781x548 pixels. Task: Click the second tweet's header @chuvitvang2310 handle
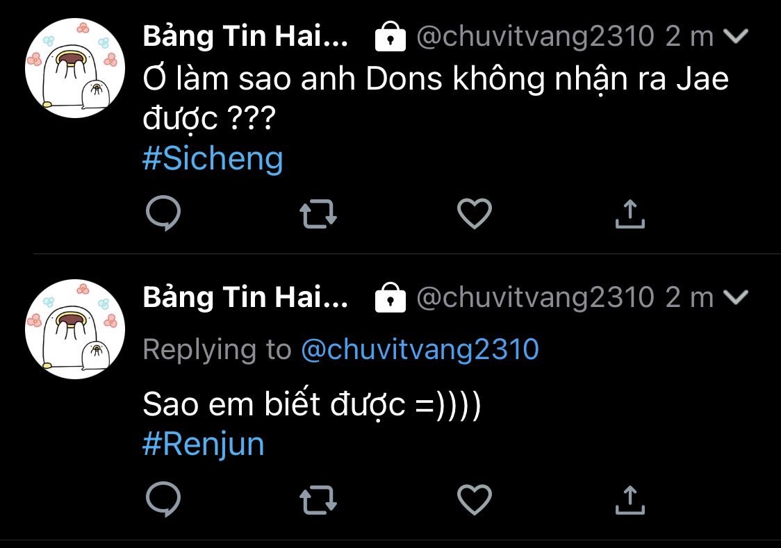tap(535, 298)
